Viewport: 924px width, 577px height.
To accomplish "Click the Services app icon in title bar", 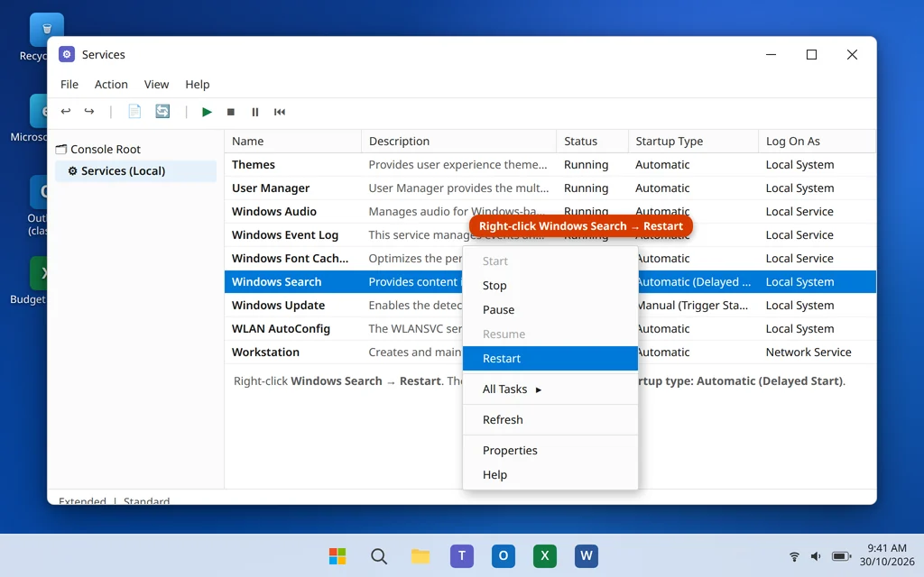I will click(x=67, y=54).
